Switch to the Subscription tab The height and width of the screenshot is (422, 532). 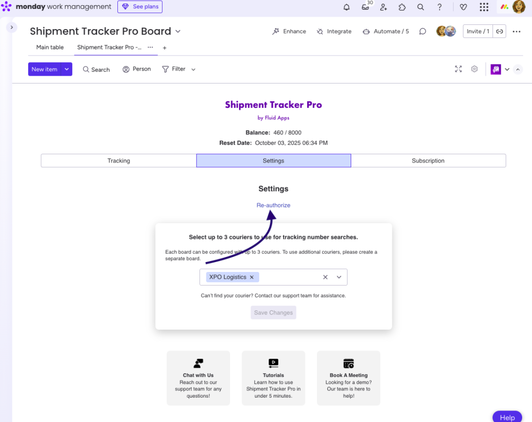click(x=428, y=161)
